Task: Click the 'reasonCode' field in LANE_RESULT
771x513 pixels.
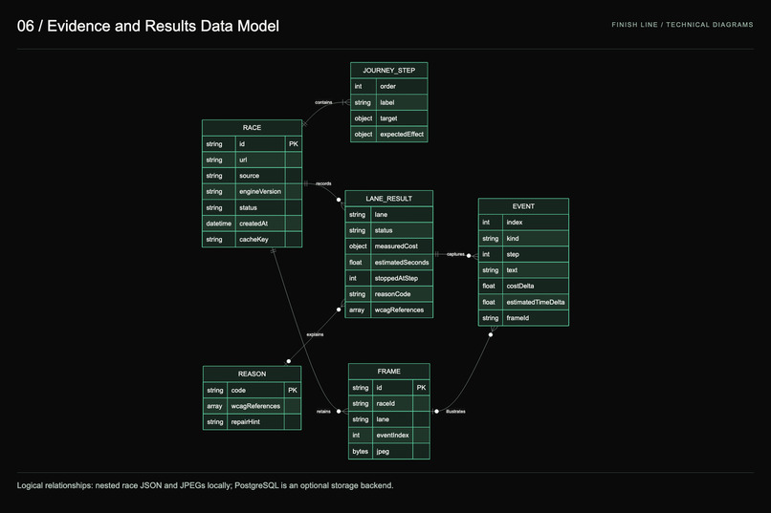Action: 402,294
